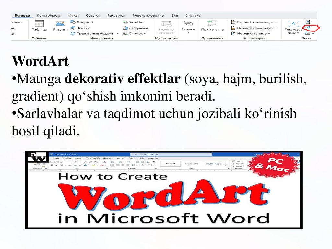Open the Select menu in Editing group
The width and height of the screenshot is (332, 249).
click(237, 166)
